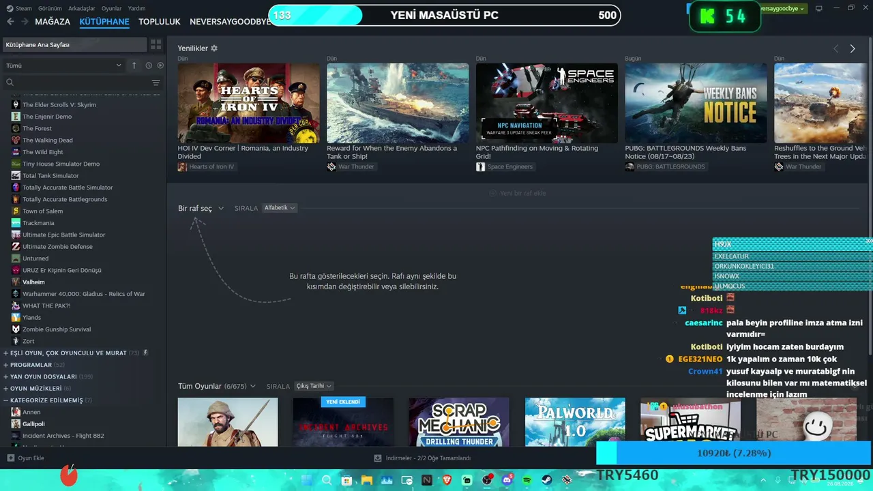
Task: Click the search magnifier in the sidebar
Action: tap(10, 83)
